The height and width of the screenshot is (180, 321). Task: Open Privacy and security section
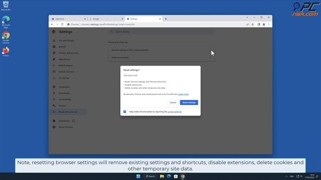68,53
